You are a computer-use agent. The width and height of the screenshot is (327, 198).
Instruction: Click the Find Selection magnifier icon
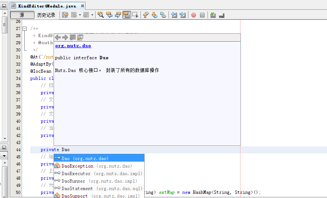[101, 15]
